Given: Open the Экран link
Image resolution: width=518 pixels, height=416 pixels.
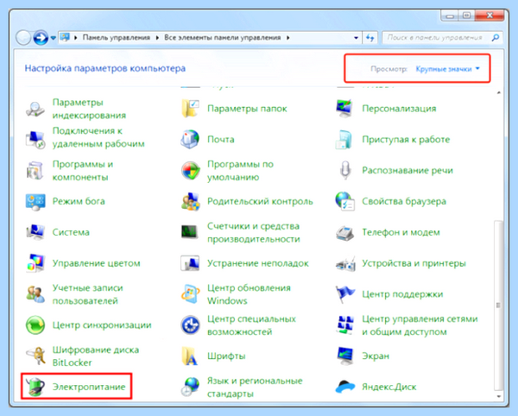Looking at the screenshot, I should (376, 356).
